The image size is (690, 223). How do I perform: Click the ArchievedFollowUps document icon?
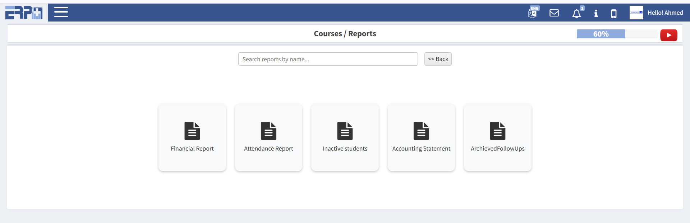point(497,131)
